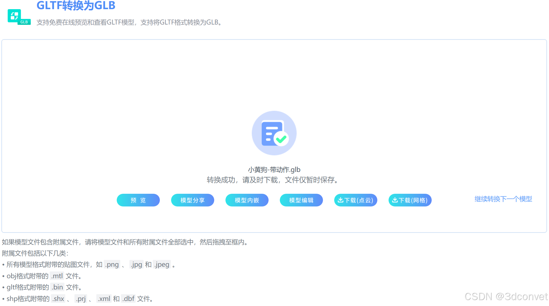549x306 pixels.
Task: Click the download icon on 下载(网格) button
Action: coord(395,200)
